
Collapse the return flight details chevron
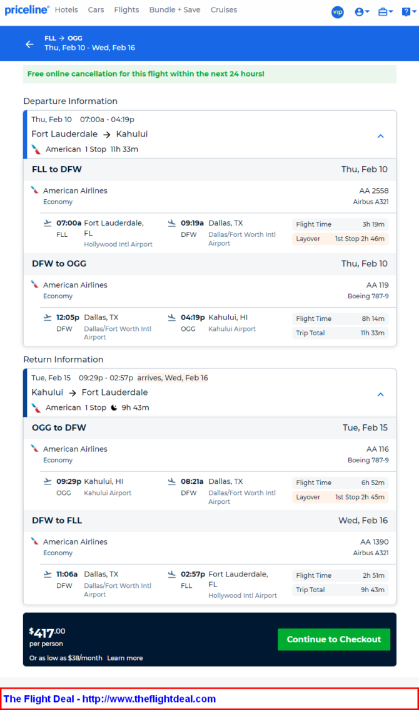(380, 394)
